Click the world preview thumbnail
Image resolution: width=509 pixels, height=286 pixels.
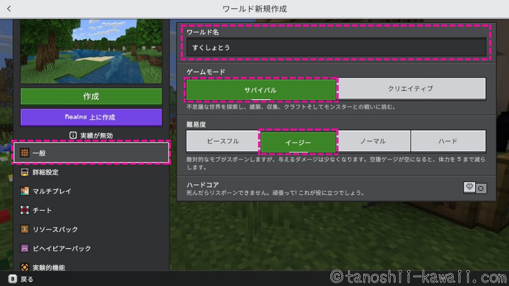pyautogui.click(x=91, y=51)
